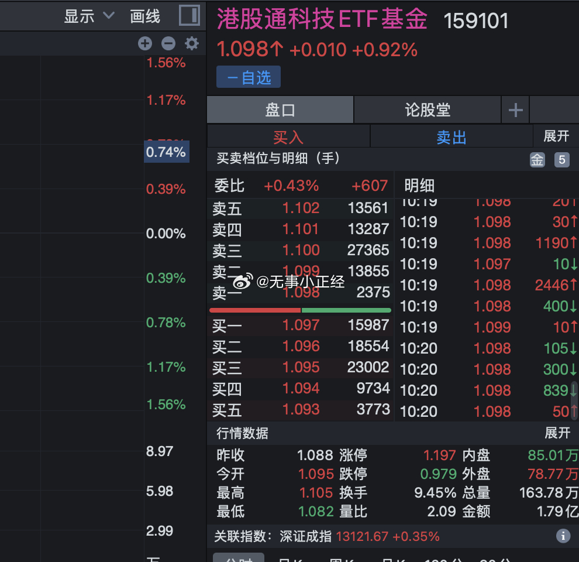Click the 5-level depth icon
Screen dimensions: 579x562
coord(561,160)
